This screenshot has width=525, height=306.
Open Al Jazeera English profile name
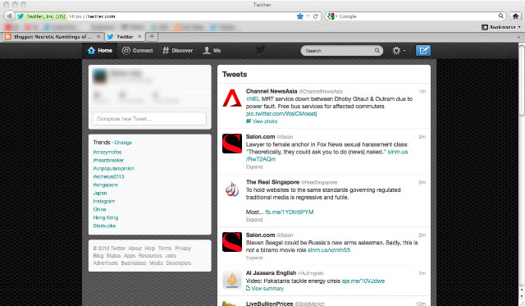271,273
